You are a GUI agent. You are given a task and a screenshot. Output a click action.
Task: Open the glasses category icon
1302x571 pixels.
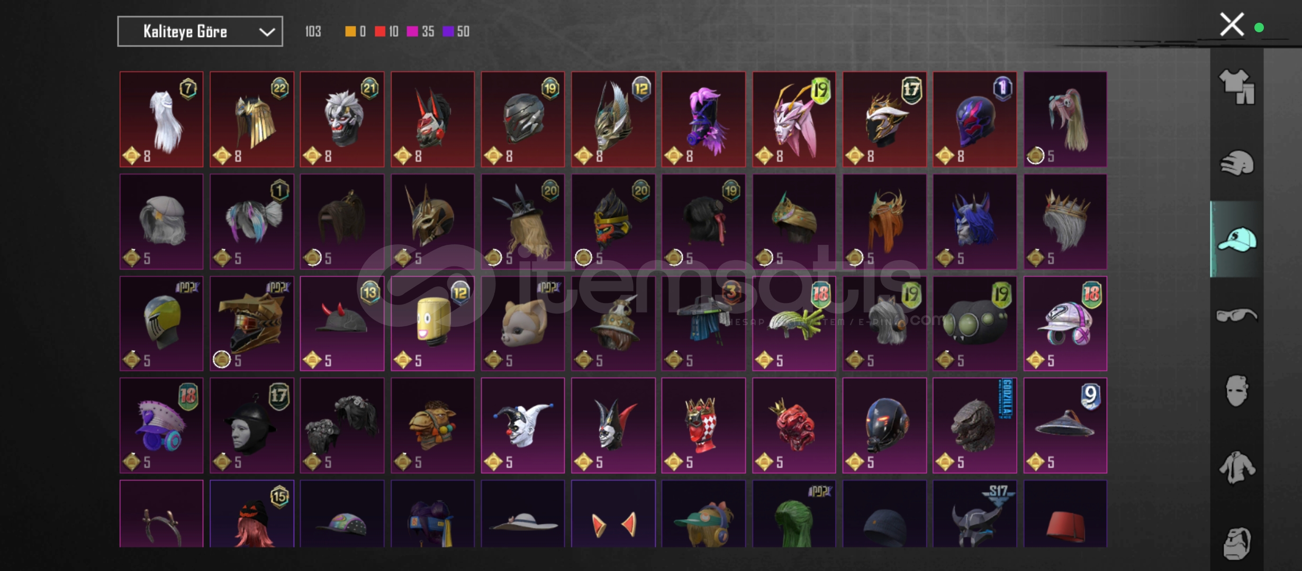1237,316
